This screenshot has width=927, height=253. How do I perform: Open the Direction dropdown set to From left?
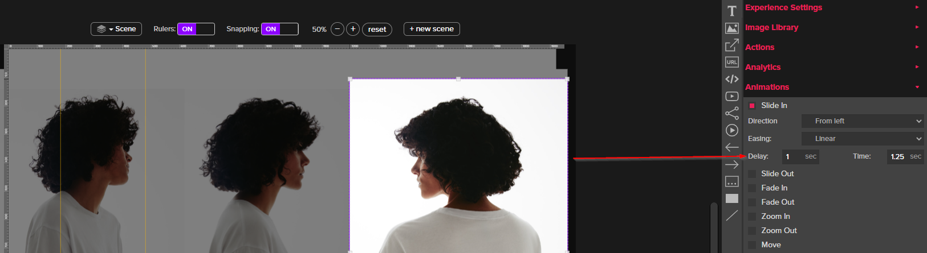point(863,121)
